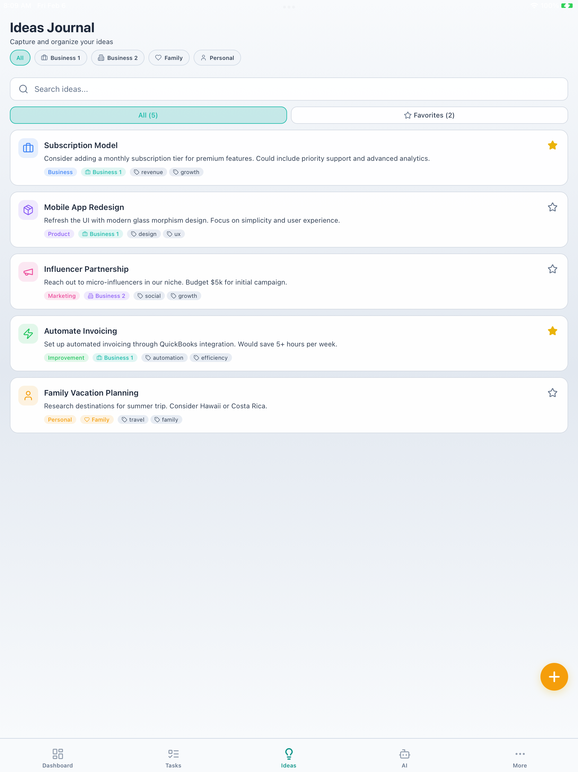Tap the briefcase icon on Subscription Model

pos(28,148)
